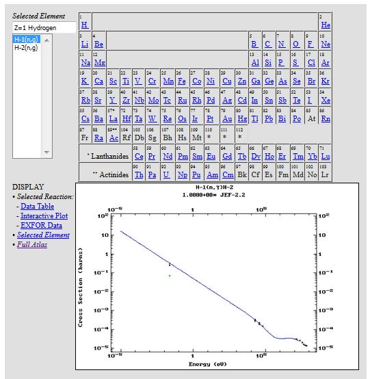Select Neon (Ne) element link

(x=326, y=44)
